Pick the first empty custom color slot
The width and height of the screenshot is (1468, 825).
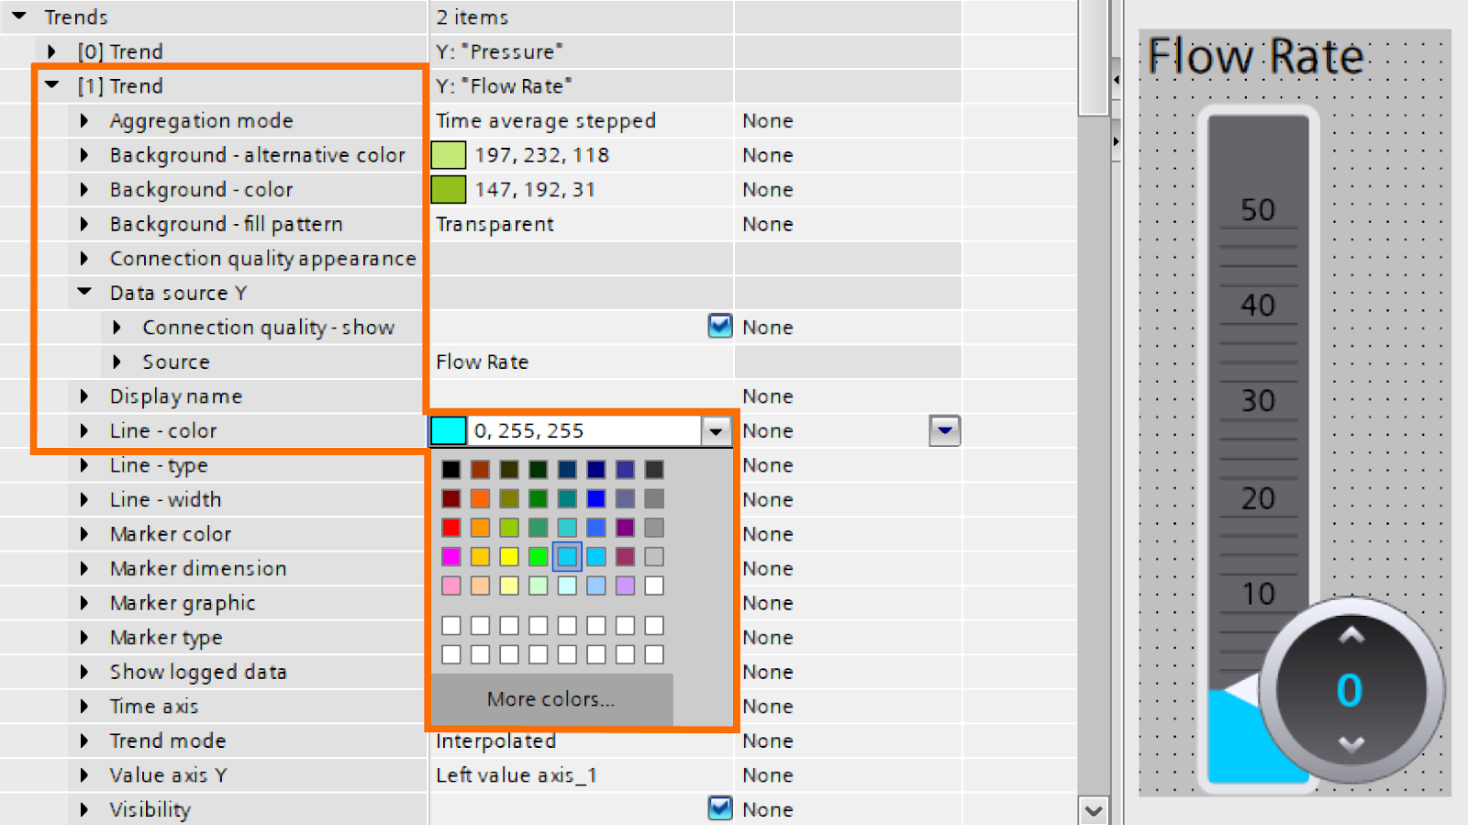click(x=450, y=626)
